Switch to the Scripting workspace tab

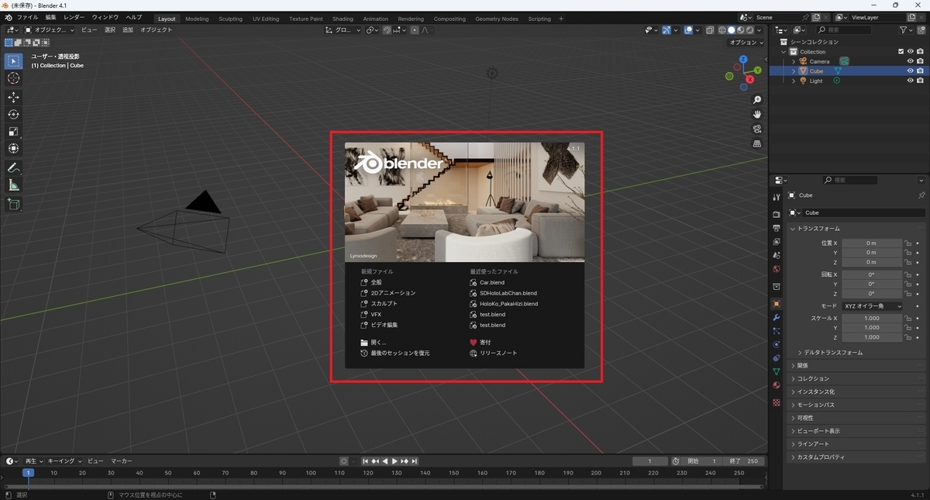(x=539, y=19)
